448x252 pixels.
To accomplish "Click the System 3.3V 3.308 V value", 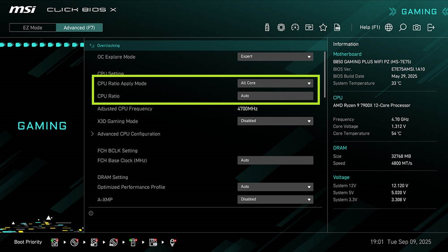I will [x=399, y=200].
